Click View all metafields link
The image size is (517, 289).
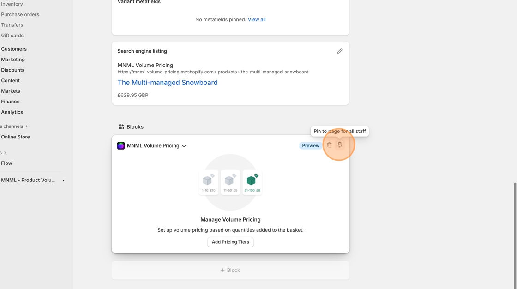coord(257,19)
